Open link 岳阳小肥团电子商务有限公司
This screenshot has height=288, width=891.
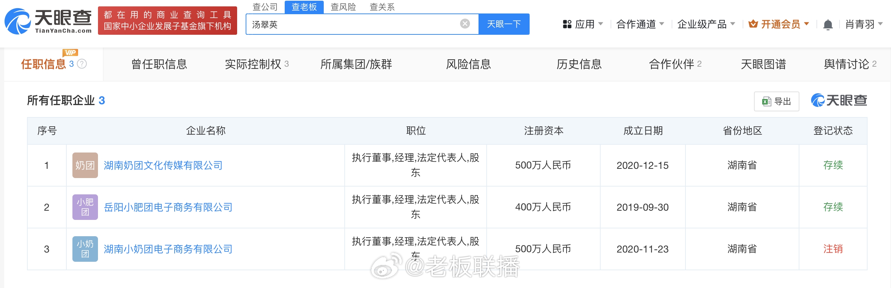pyautogui.click(x=168, y=207)
